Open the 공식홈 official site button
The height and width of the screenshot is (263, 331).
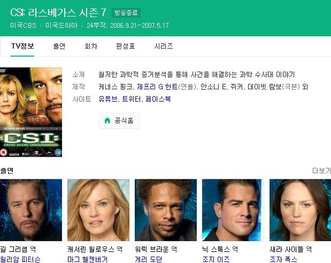pyautogui.click(x=119, y=121)
